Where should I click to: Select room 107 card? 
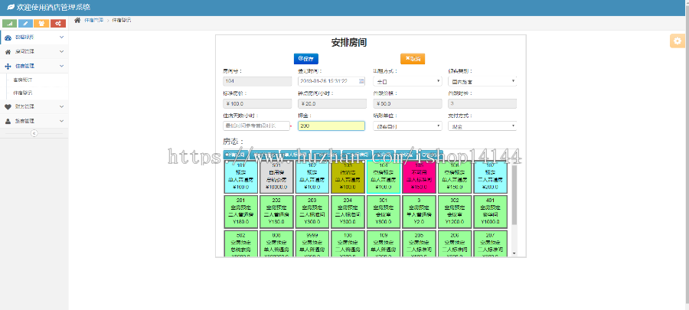(490, 177)
